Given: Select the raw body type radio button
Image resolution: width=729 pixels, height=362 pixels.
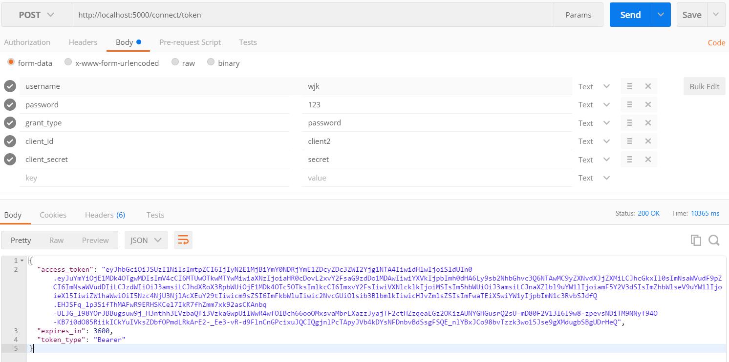Looking at the screenshot, I should click(x=175, y=62).
